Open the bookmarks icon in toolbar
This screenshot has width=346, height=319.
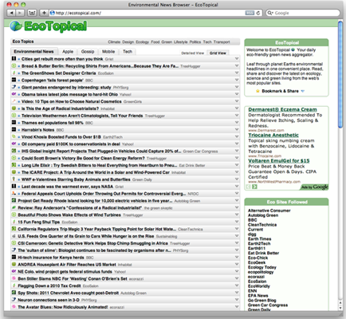point(32,13)
